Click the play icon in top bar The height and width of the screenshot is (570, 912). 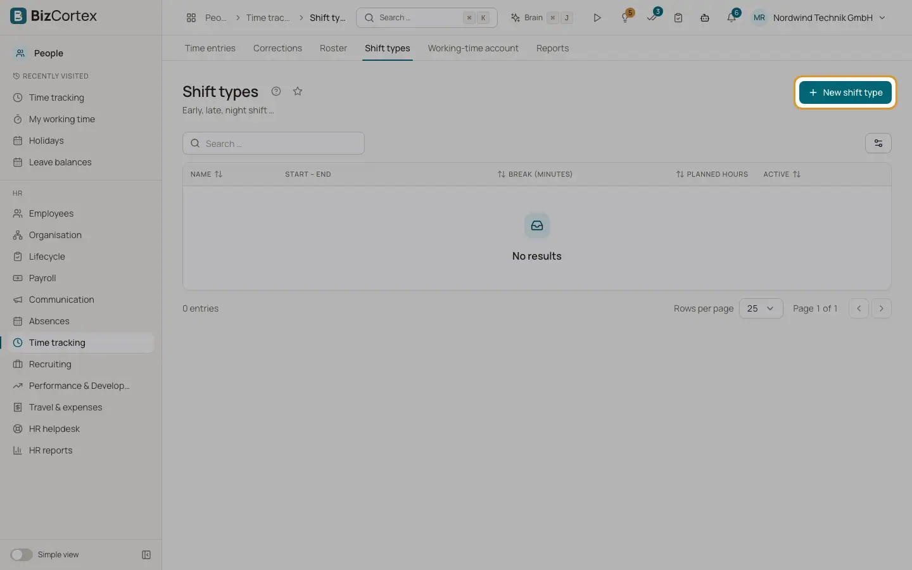pos(597,18)
